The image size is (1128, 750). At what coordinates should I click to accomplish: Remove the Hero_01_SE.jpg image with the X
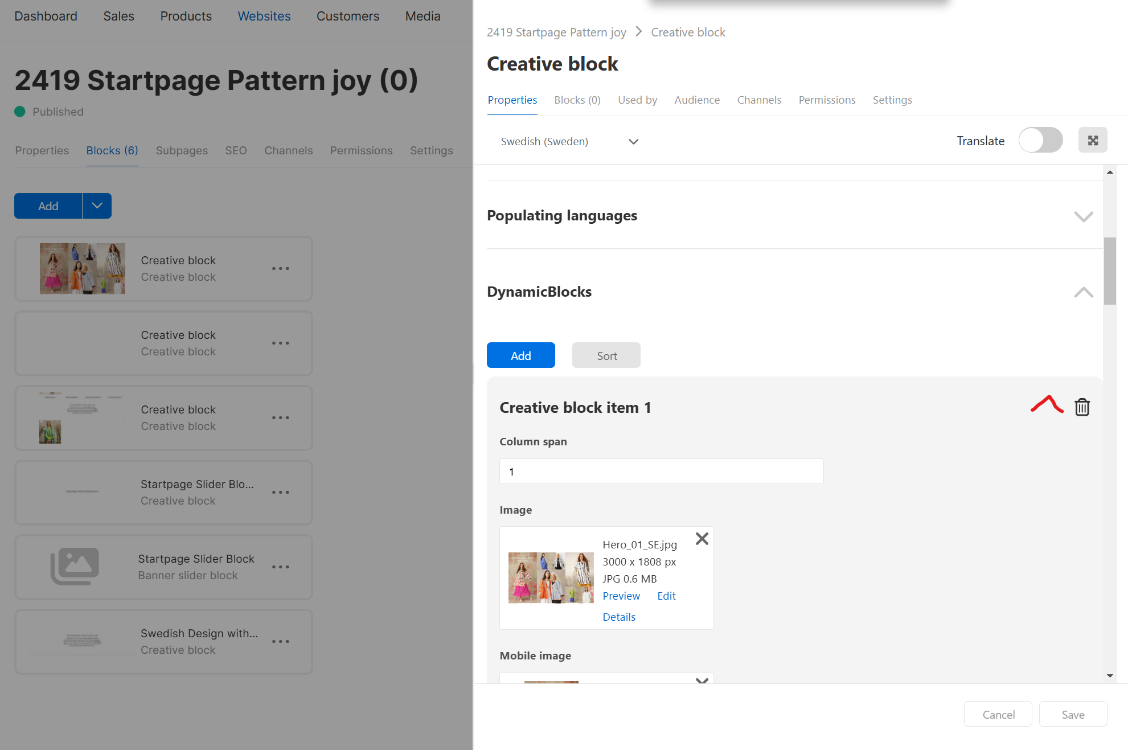[702, 539]
